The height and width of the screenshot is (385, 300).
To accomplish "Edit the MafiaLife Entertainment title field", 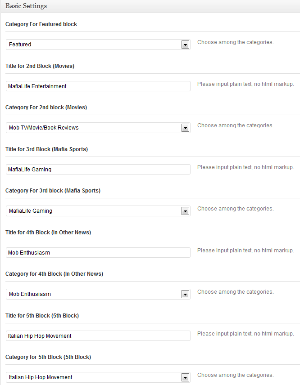I will (98, 86).
